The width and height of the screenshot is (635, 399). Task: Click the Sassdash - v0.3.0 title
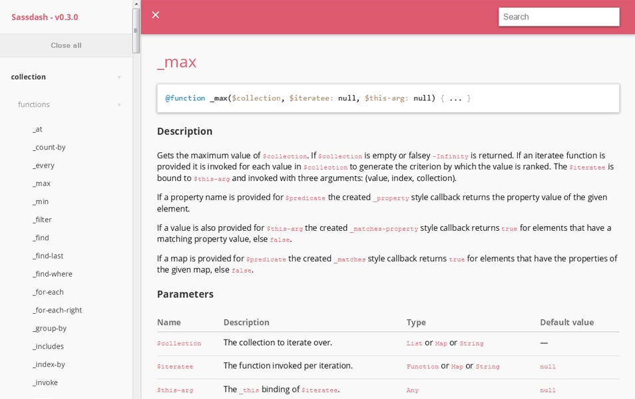(45, 17)
